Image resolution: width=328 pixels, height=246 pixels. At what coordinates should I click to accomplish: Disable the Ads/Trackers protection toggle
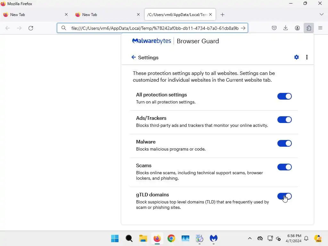284,120
